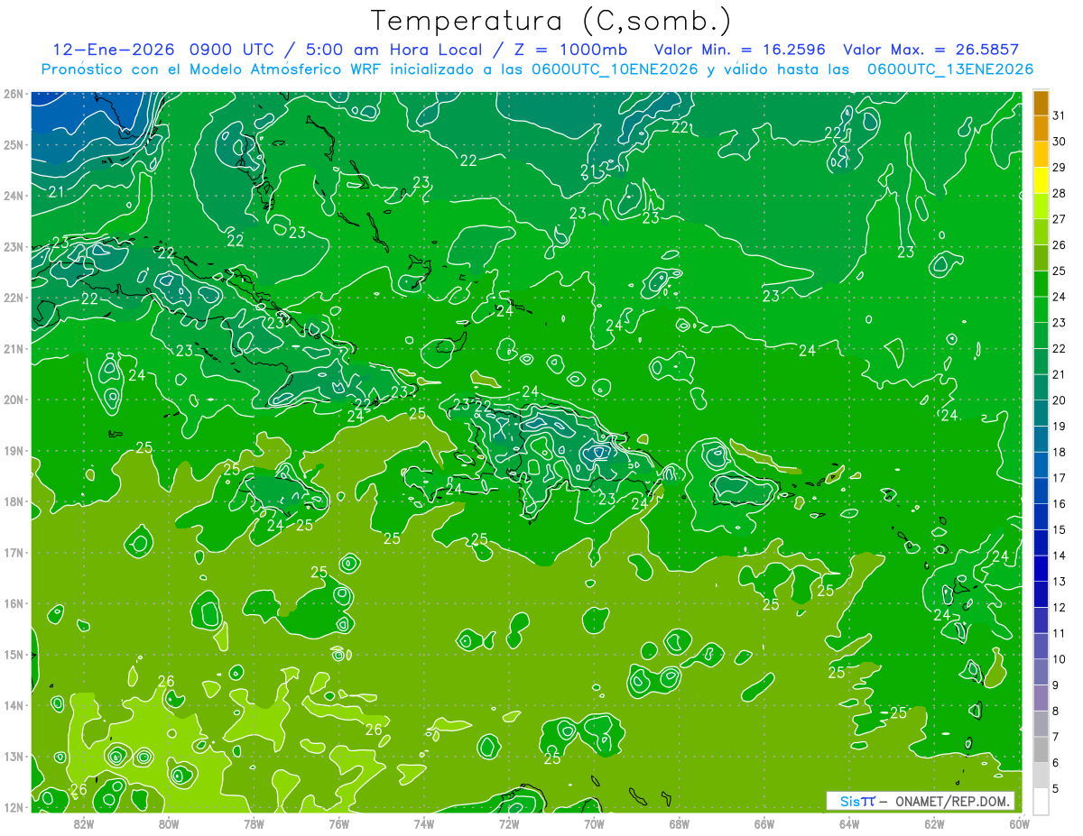
Task: Click the color scale value "12"
Action: [1059, 607]
